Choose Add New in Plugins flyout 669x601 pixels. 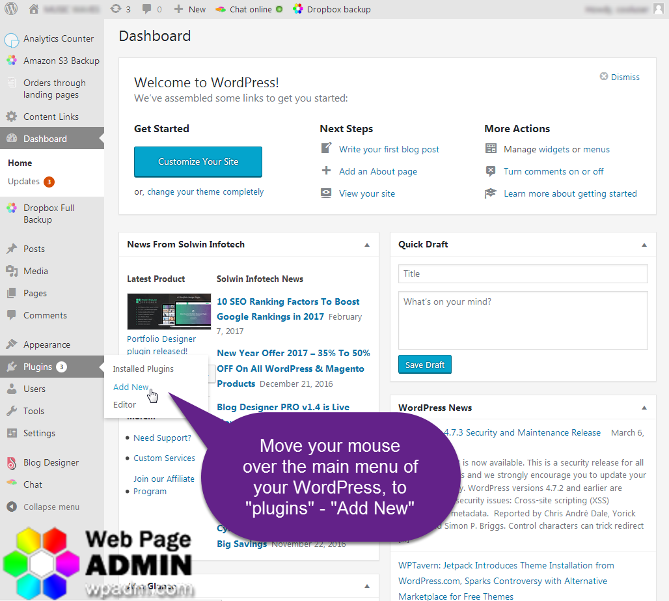(x=131, y=387)
